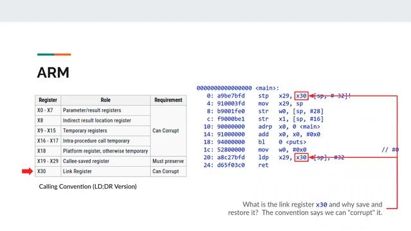Click opcode "a9be7bfd"
Viewport: 411px width, 231px height.
pyautogui.click(x=231, y=96)
